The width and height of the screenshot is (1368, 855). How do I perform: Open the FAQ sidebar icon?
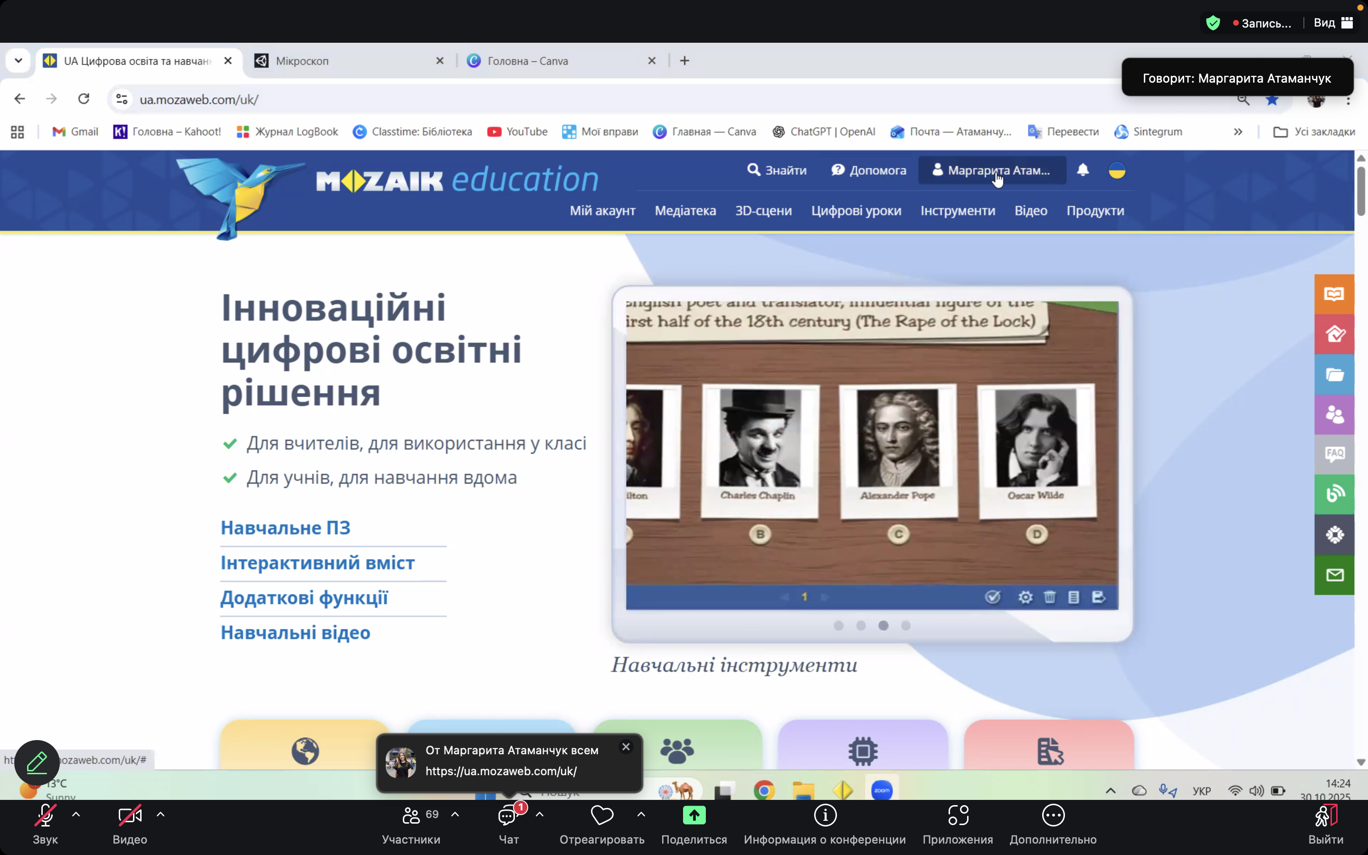1334,454
